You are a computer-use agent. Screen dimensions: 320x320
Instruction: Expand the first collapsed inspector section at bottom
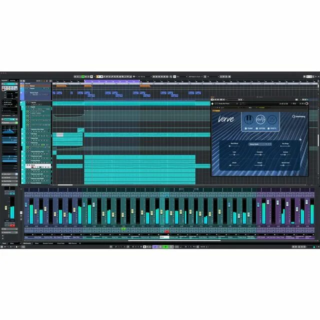point(9,174)
